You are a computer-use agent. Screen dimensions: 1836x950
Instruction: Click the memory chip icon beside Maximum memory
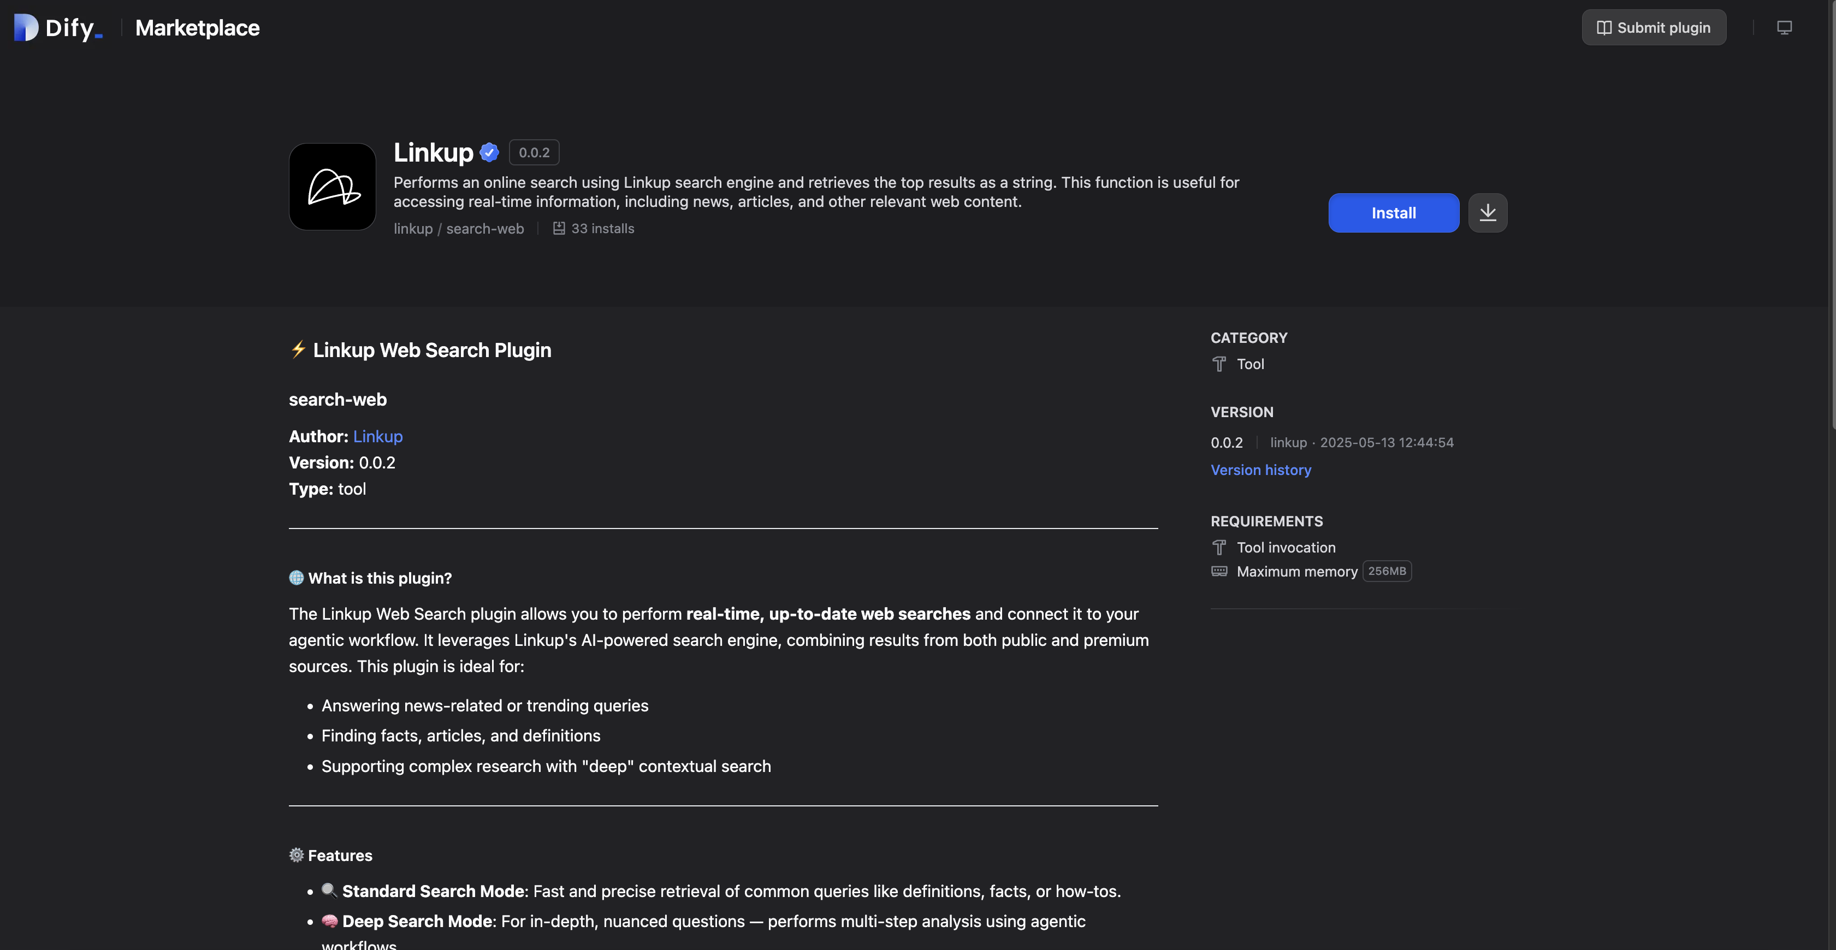[x=1219, y=572]
